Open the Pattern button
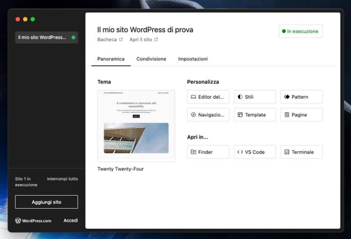This screenshot has width=351, height=239. [x=301, y=97]
